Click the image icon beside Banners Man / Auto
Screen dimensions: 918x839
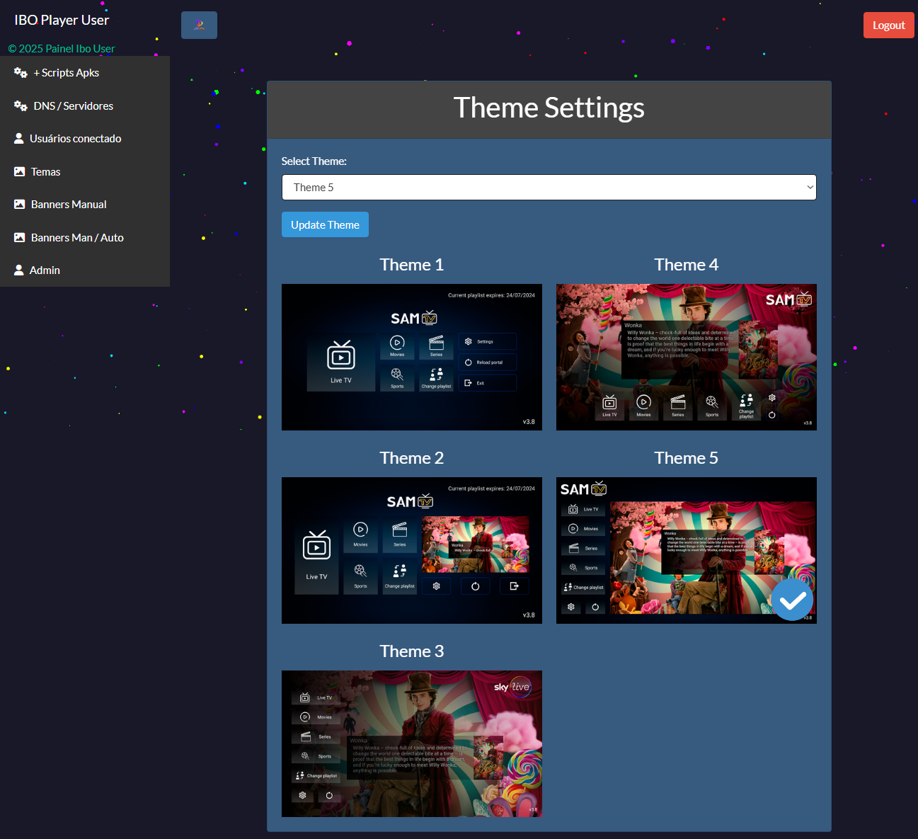[x=20, y=238]
